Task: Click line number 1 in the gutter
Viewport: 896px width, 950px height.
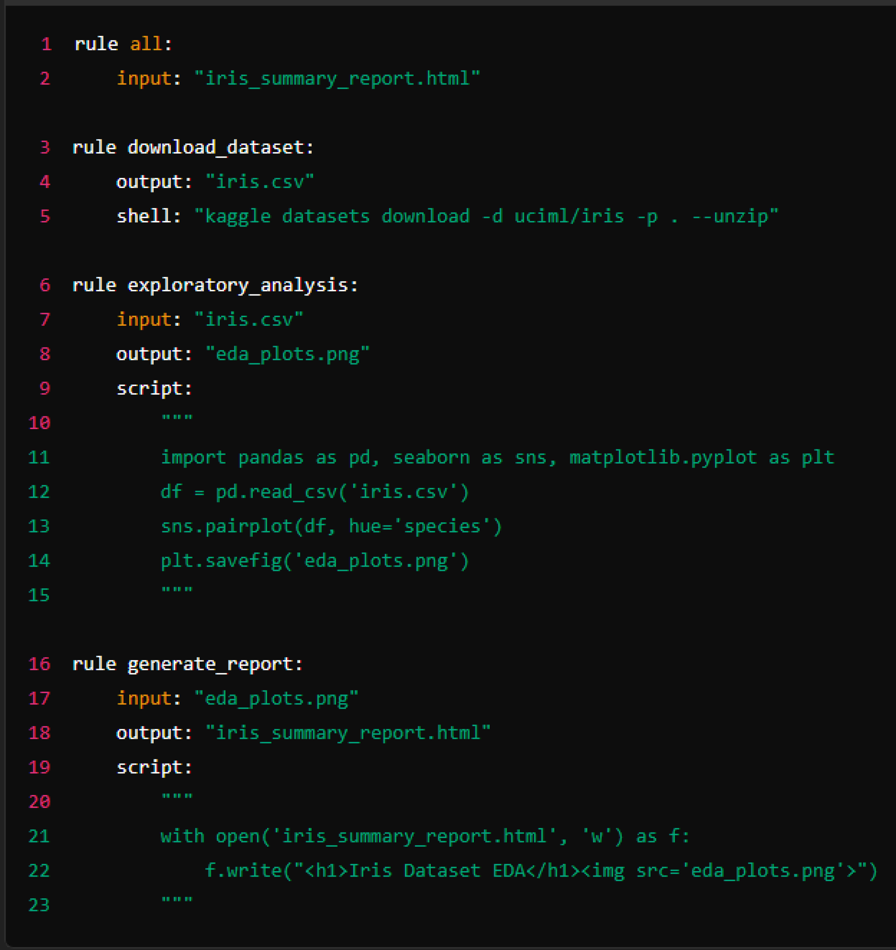Action: tap(46, 45)
